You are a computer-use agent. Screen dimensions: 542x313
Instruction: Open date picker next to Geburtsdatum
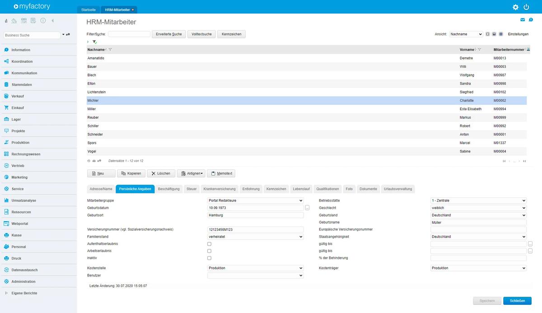click(x=307, y=208)
